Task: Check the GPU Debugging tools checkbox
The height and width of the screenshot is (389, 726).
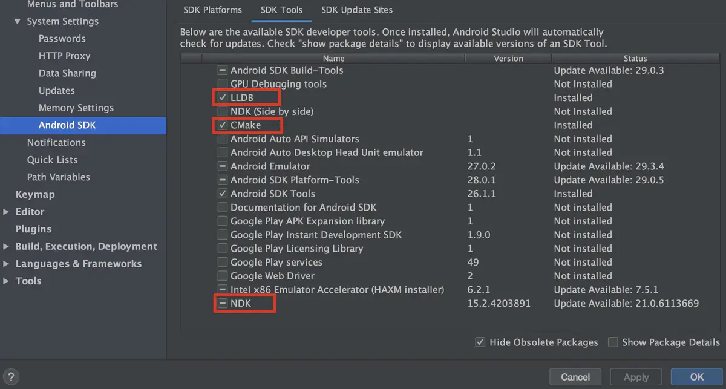Action: [x=223, y=84]
